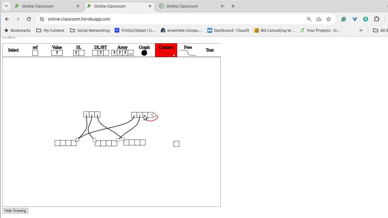
Task: Choose the Array tool
Action: point(122,50)
